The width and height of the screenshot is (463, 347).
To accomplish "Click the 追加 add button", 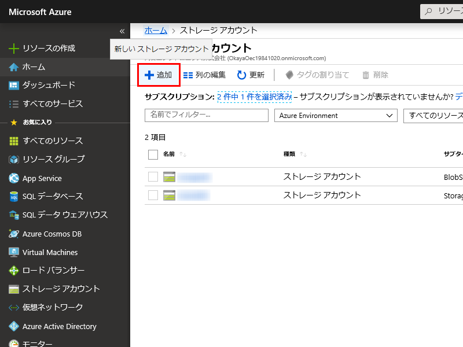I will (x=159, y=75).
